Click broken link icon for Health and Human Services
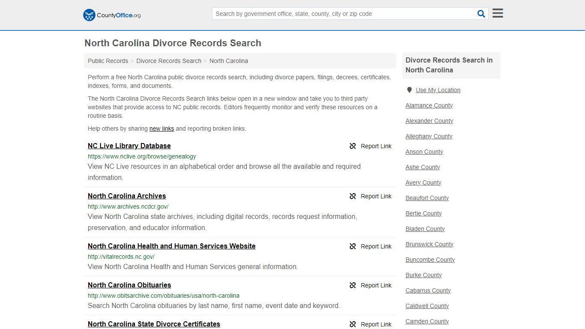The width and height of the screenshot is (585, 329). point(353,246)
